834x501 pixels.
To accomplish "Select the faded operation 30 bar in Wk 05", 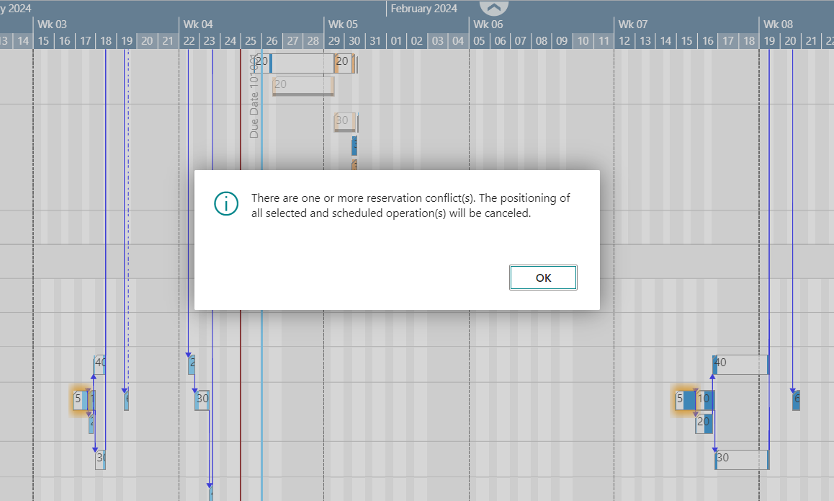I will point(343,121).
